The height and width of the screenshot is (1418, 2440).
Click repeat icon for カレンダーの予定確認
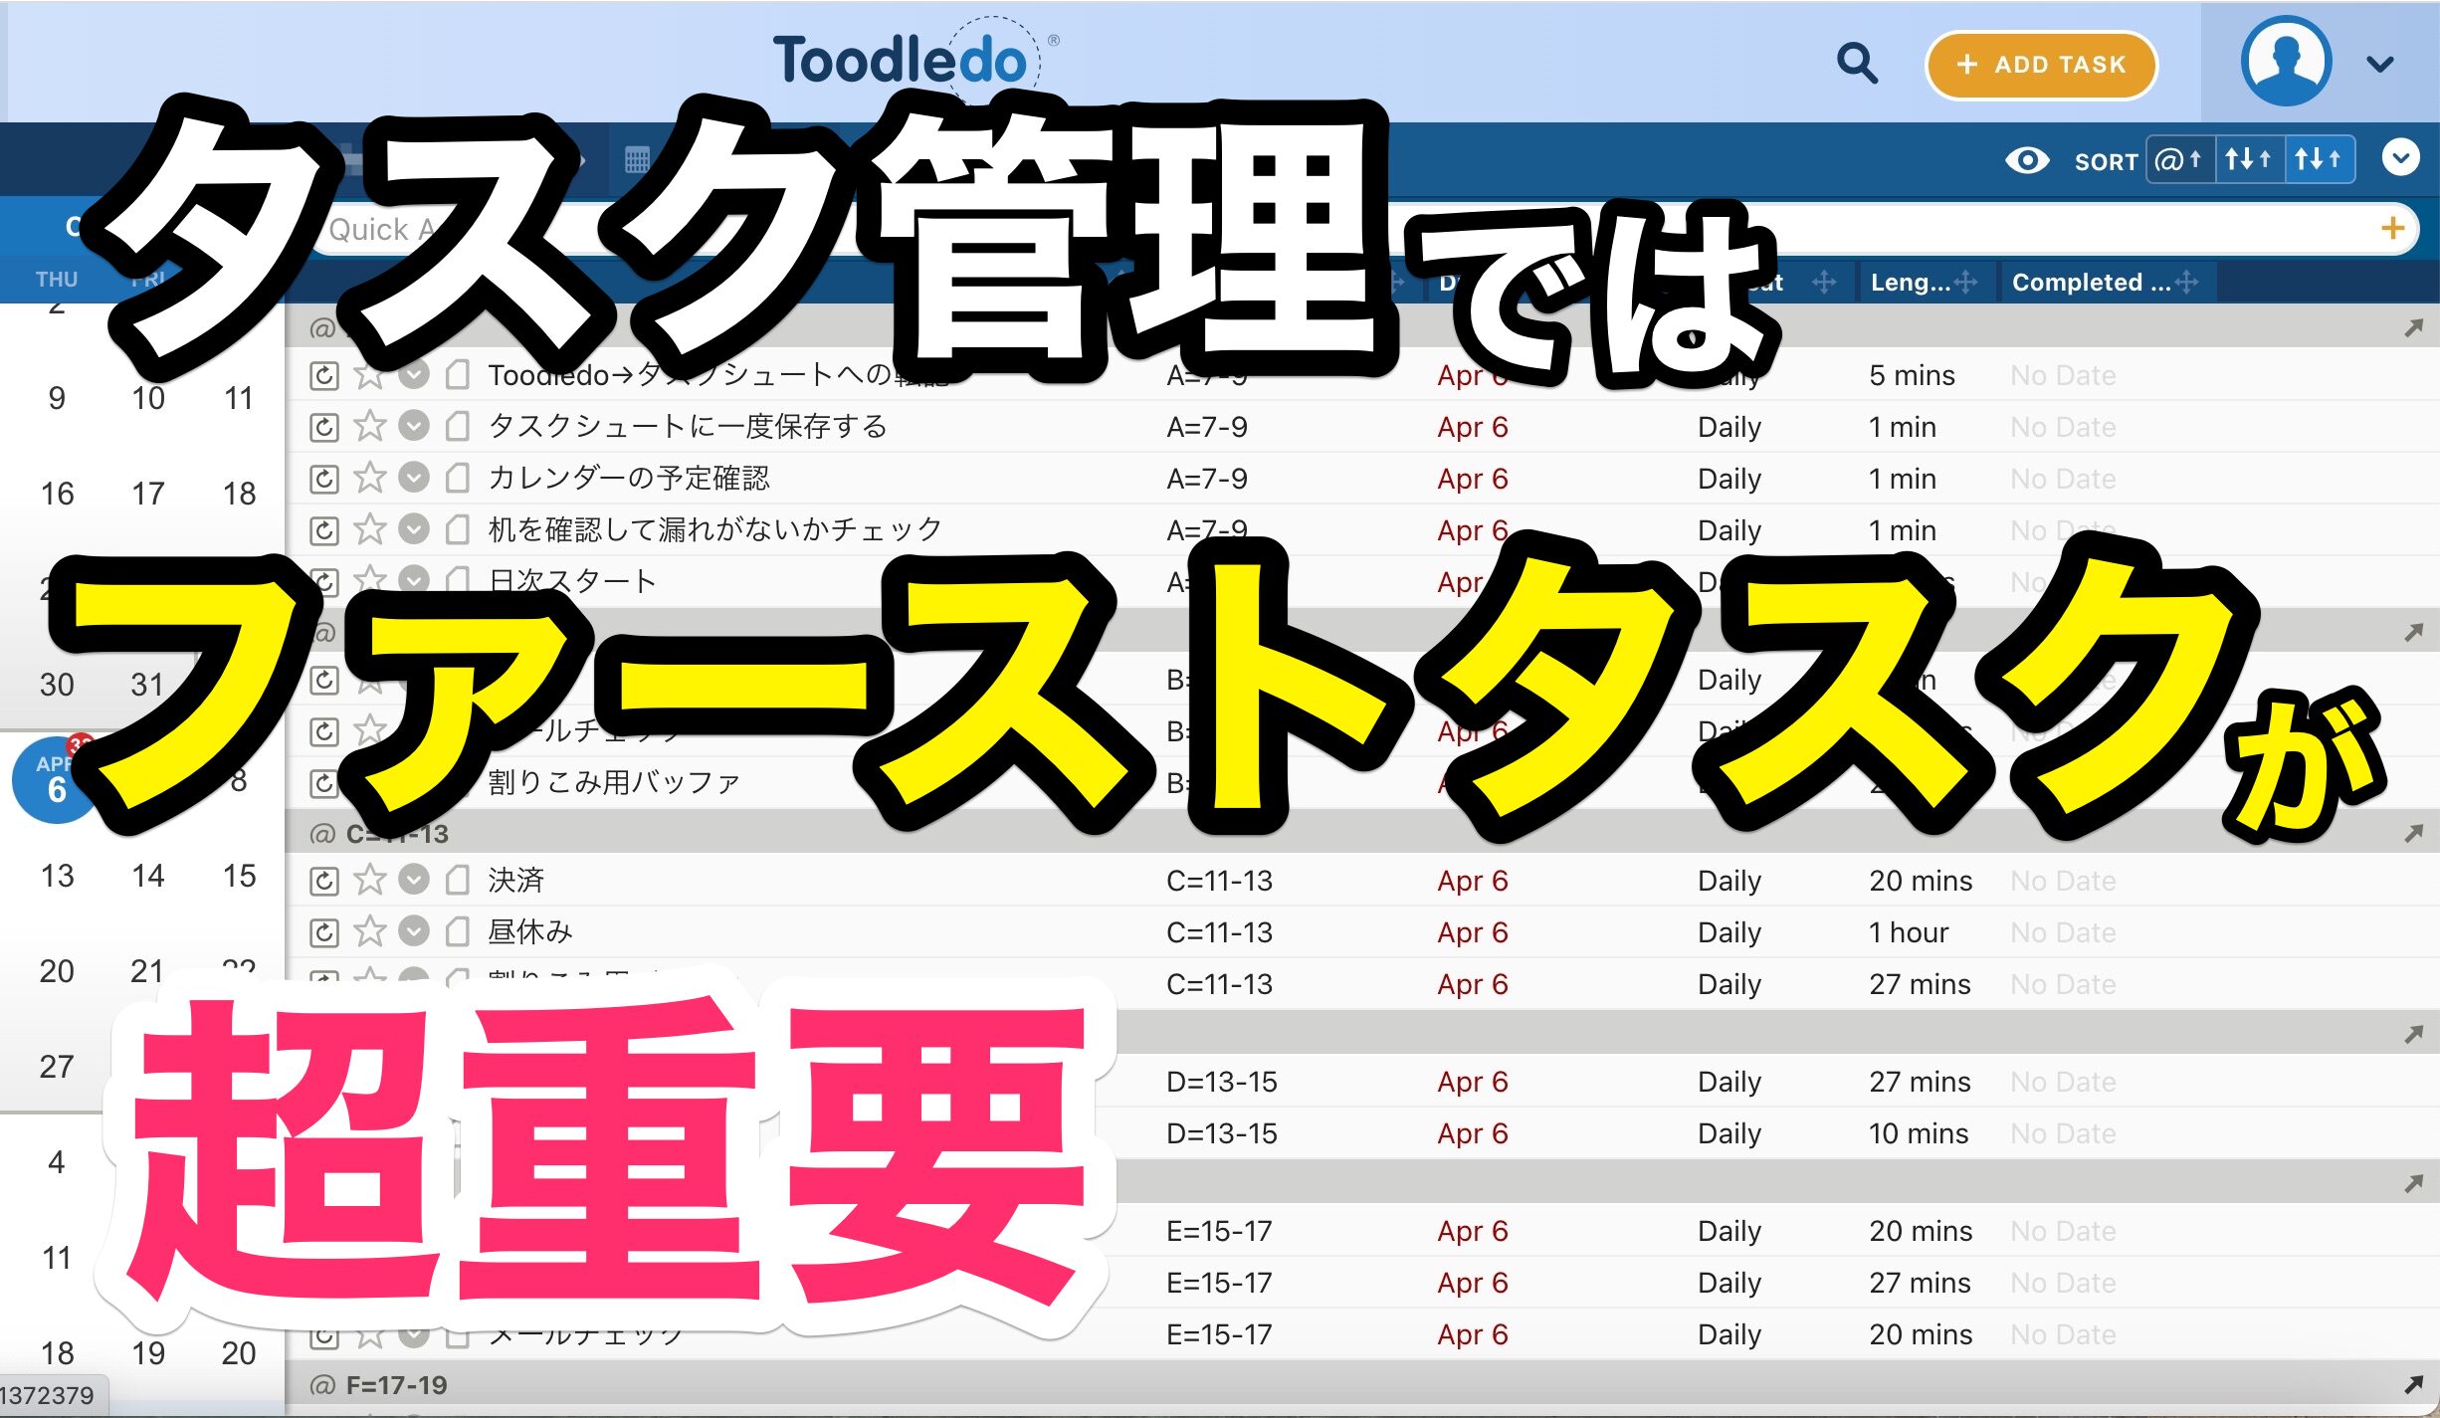click(x=324, y=480)
